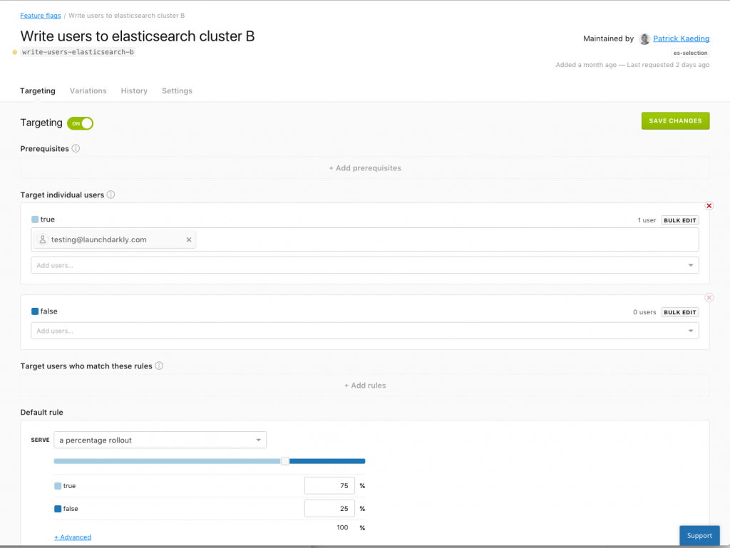The width and height of the screenshot is (730, 548).
Task: Click info icon next to Target users rules
Action: [159, 366]
